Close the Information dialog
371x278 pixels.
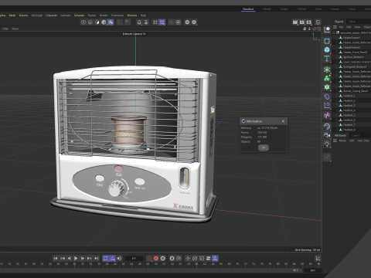point(283,121)
